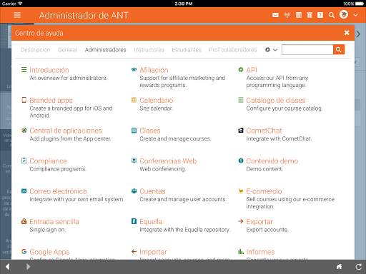
Task: Click the Importar arrow icon
Action: [134, 251]
